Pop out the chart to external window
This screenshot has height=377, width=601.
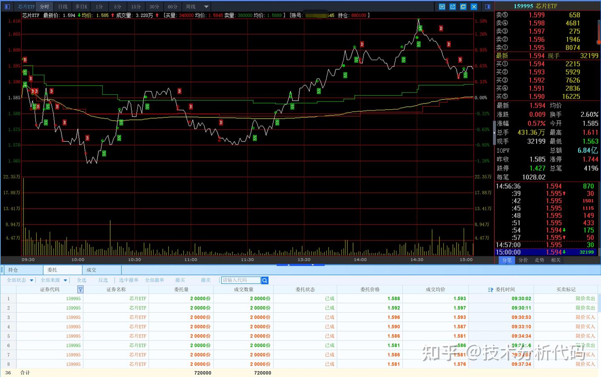(453, 7)
